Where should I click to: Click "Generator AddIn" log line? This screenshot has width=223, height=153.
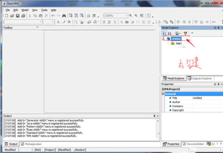coord(44,120)
